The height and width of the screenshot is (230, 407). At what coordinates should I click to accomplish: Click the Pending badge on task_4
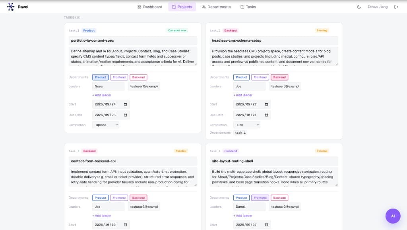[322, 151]
